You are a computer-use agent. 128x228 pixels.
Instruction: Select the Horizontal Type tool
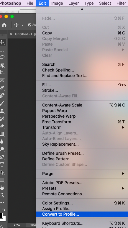(x=2, y=165)
